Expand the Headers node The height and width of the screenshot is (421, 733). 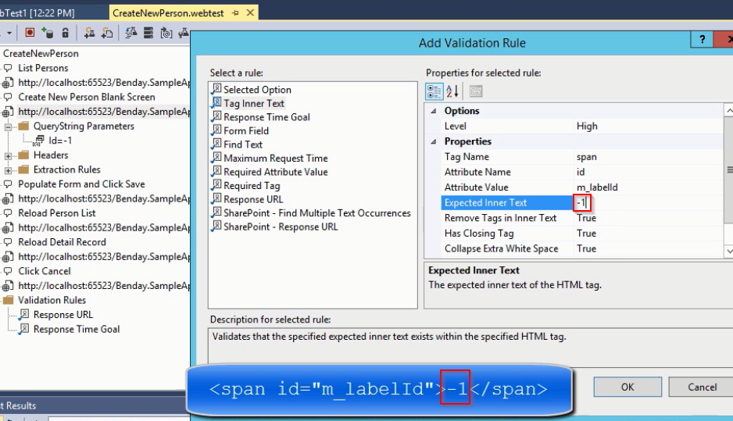coord(8,155)
